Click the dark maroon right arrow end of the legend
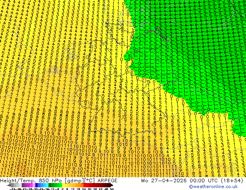The height and width of the screenshot is (190, 246). pos(112,185)
